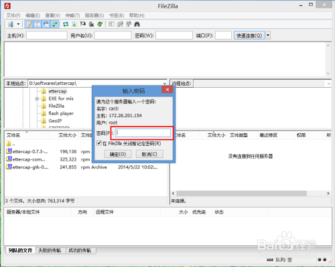Image resolution: width=335 pixels, height=267 pixels.
Task: Click remote pane horizontal scrollbar thumb
Action: pyautogui.click(x=241, y=193)
